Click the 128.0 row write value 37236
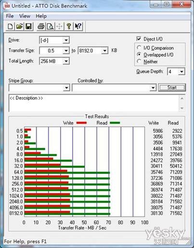Image resolution: width=194 pixels, height=248 pixels. [x=157, y=178]
